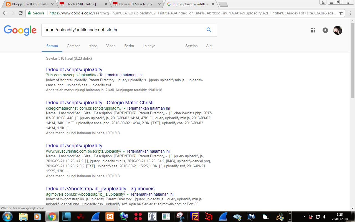
Task: Select the Video search tab
Action: click(111, 46)
